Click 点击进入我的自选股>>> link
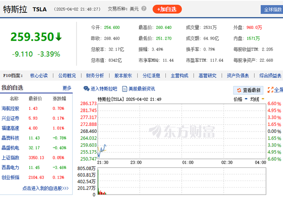 [45, 189]
